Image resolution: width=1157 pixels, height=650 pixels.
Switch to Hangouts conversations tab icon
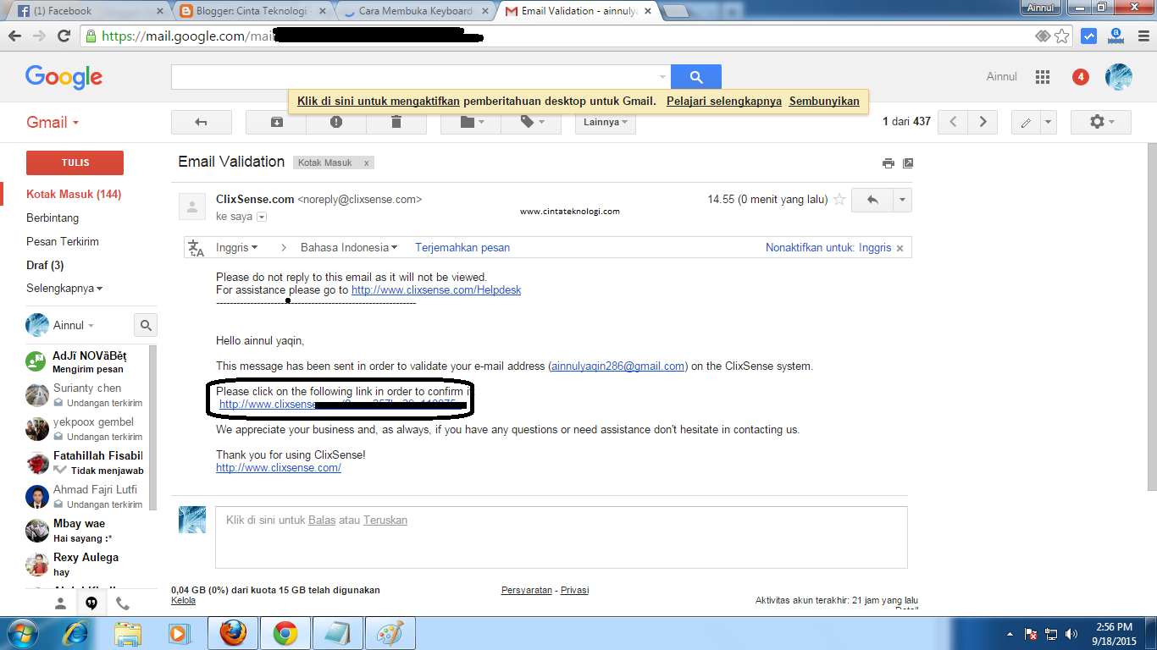click(91, 603)
